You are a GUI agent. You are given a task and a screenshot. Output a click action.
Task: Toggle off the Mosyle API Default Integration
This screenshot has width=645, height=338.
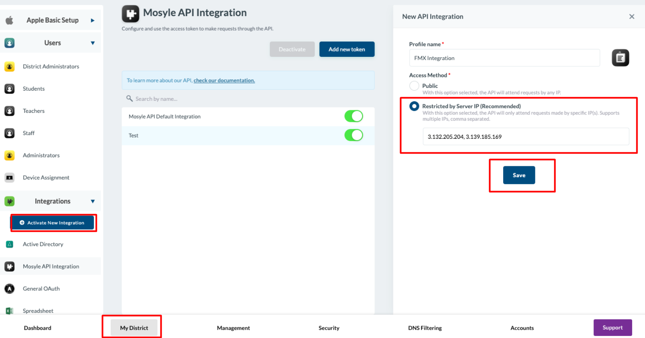point(353,116)
